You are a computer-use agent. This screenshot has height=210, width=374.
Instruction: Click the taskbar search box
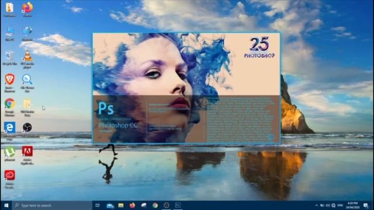(52, 205)
